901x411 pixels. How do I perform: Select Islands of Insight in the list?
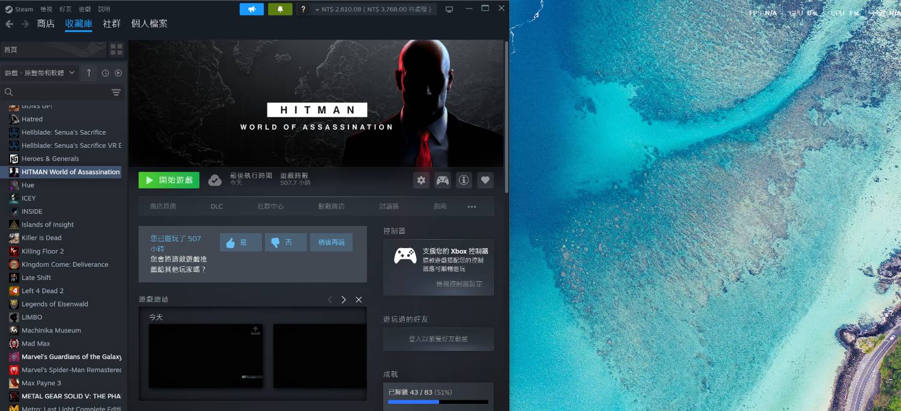point(64,225)
